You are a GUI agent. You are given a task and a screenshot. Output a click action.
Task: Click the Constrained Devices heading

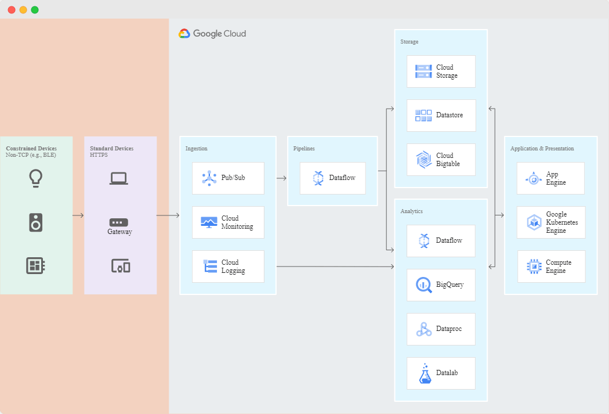click(31, 149)
